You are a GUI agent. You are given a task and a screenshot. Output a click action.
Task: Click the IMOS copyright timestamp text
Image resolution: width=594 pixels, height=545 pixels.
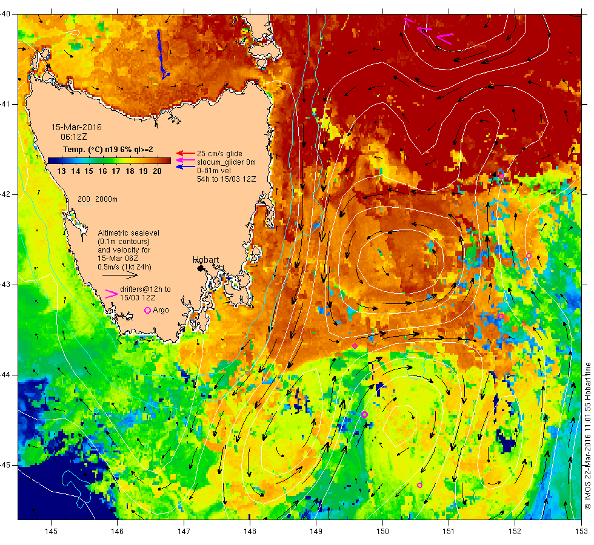[587, 435]
